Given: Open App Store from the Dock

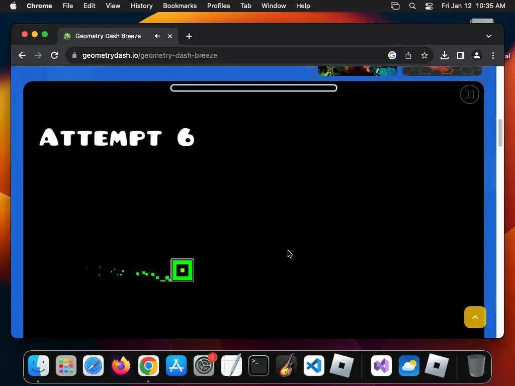Looking at the screenshot, I should pos(177,366).
